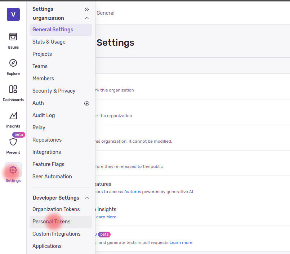Screen dimensions: 290x254
Task: Click the organization avatar V
Action: [x=13, y=14]
